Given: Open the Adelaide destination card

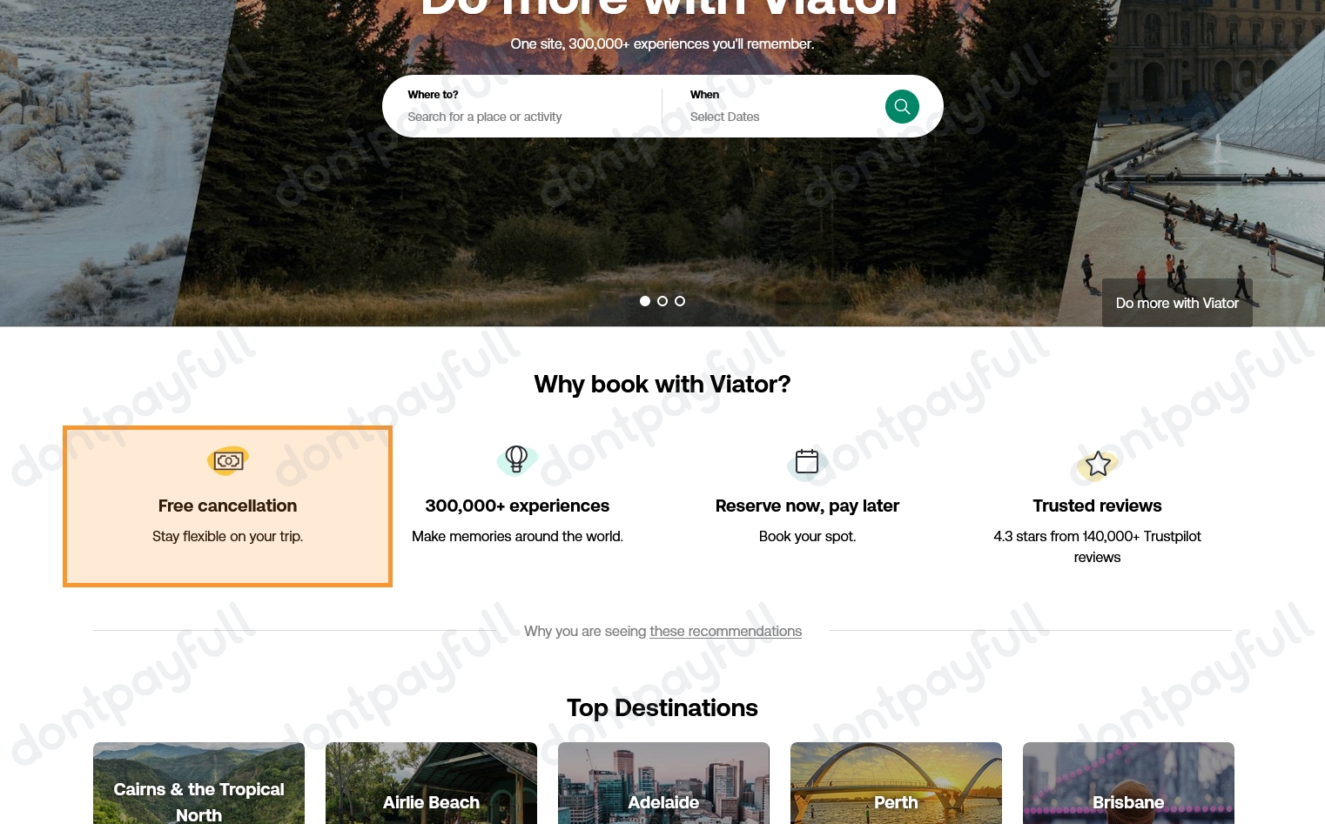Looking at the screenshot, I should pyautogui.click(x=663, y=783).
